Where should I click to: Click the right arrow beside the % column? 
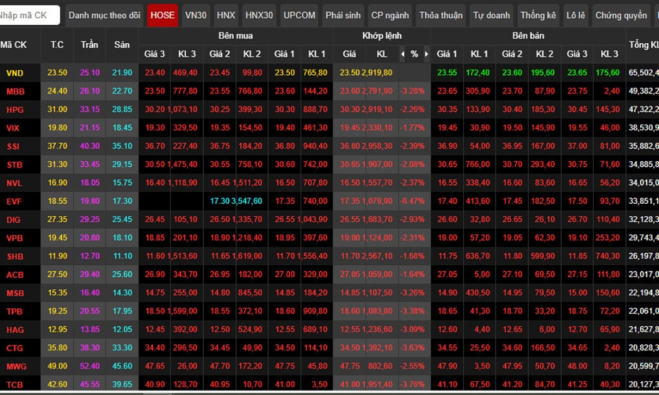pos(426,54)
